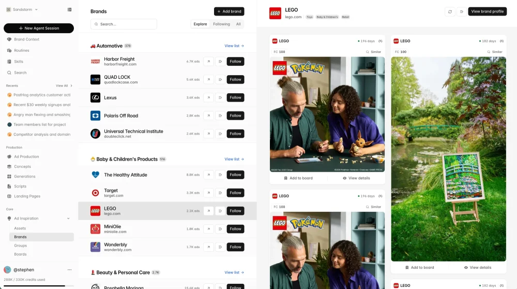Screen dimensions: 517x289
Task: Start a New Agent Session
Action: (x=39, y=28)
